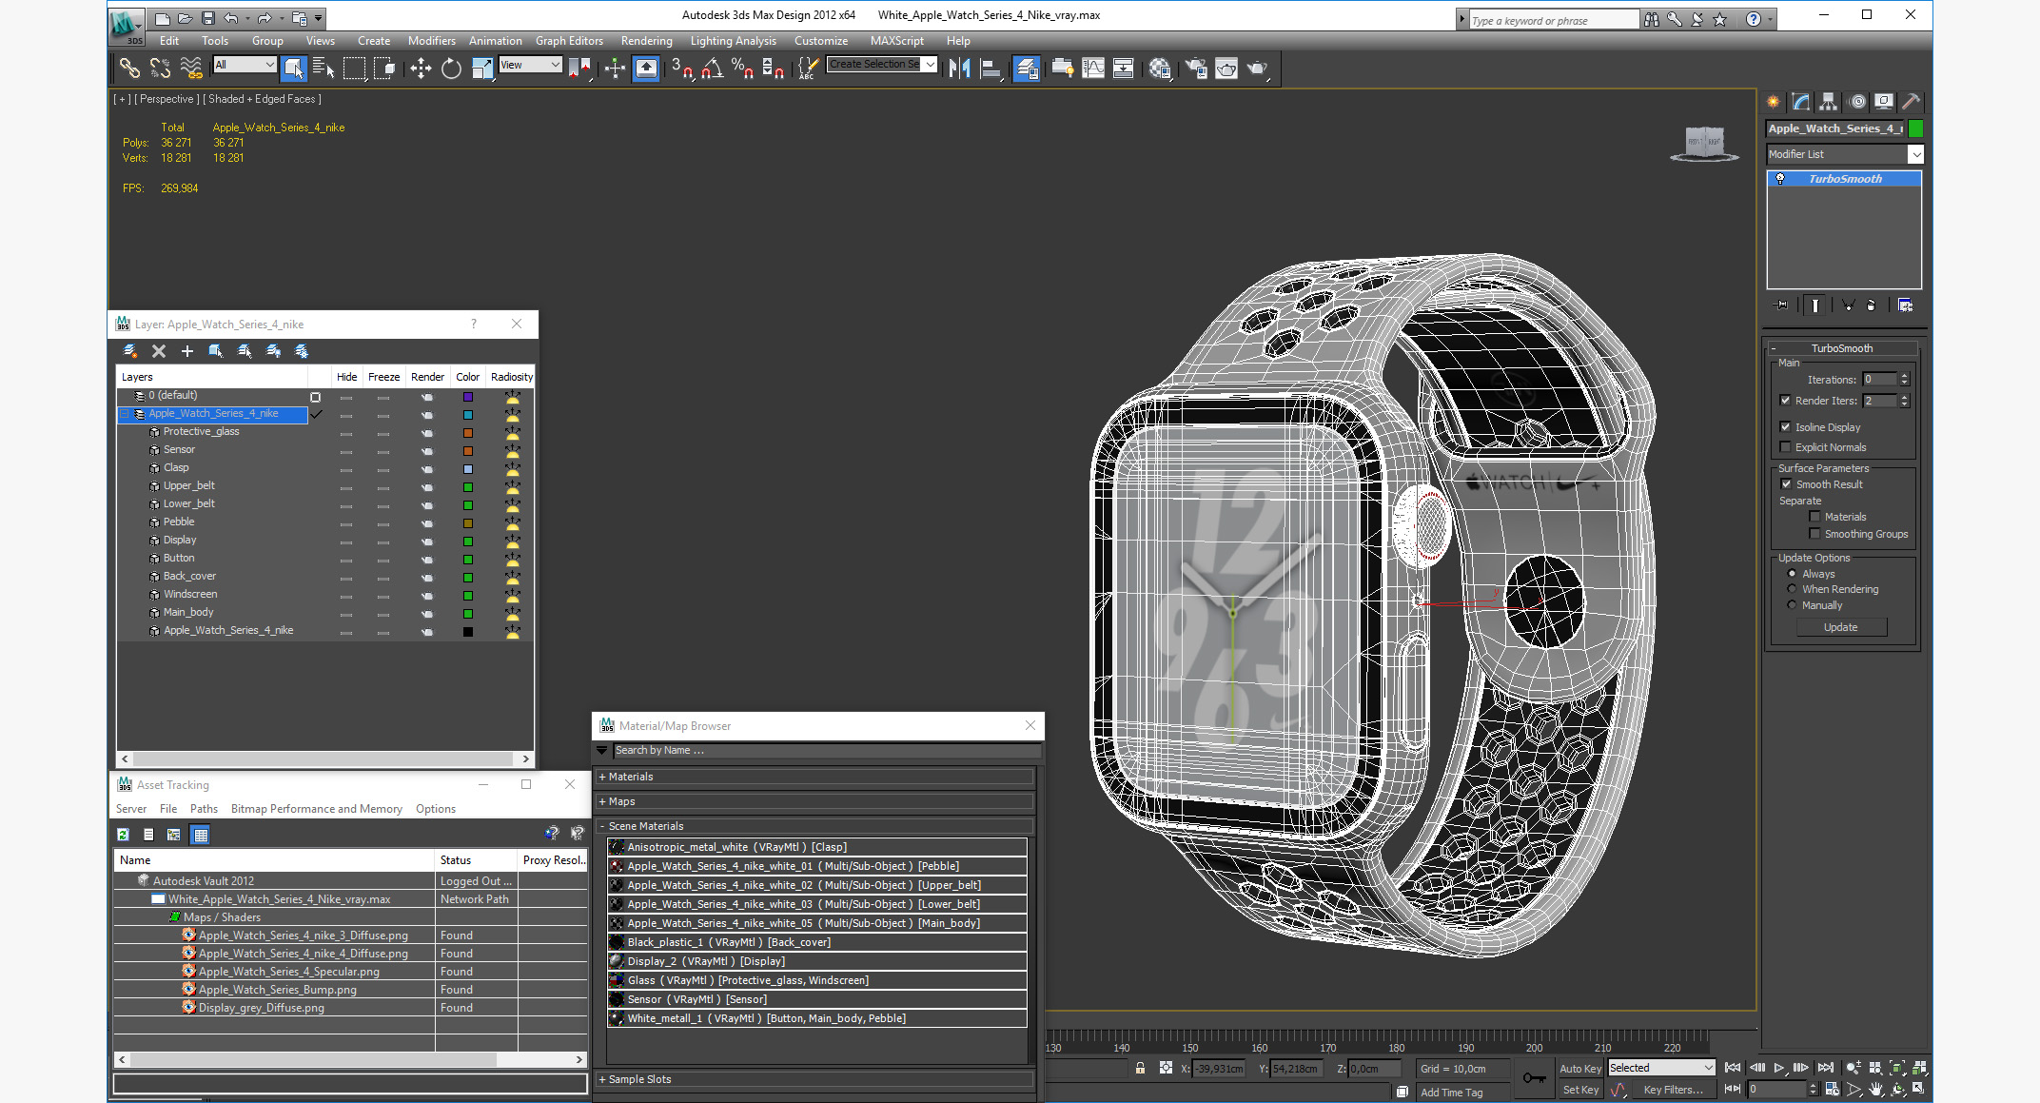Image resolution: width=2040 pixels, height=1103 pixels.
Task: Open the Utilities command panel tab
Action: pyautogui.click(x=1911, y=102)
